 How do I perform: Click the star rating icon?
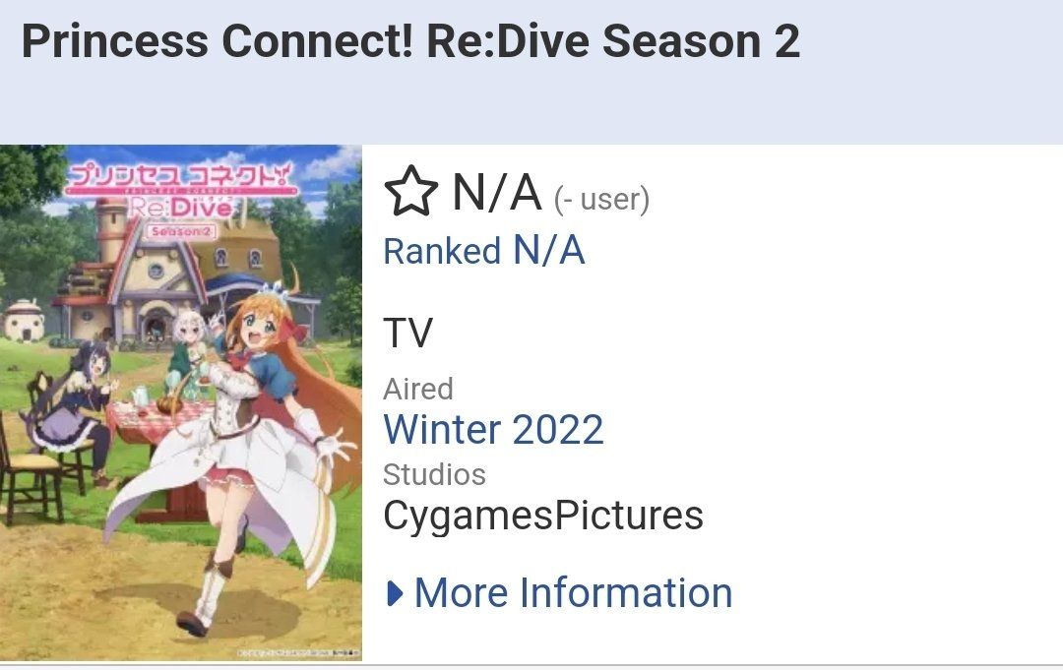point(410,192)
